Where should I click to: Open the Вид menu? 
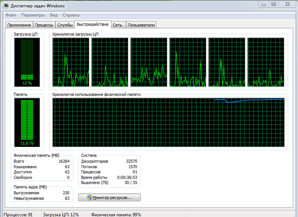tap(54, 15)
